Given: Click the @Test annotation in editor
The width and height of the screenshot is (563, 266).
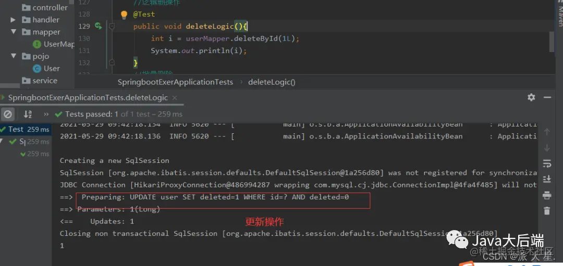Looking at the screenshot, I should point(144,15).
